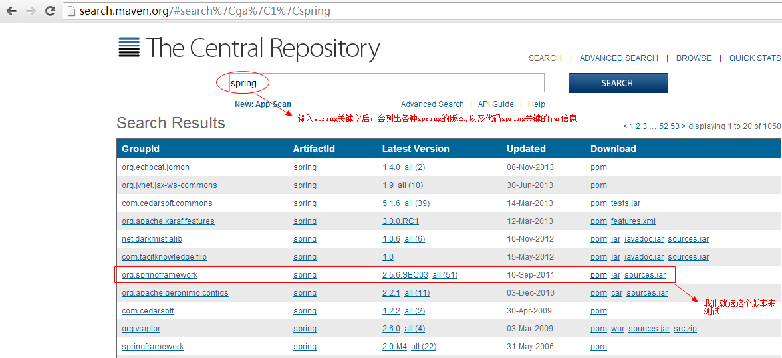Download features.xml for org.apache.karaf.features
Image resolution: width=782 pixels, height=358 pixels.
click(x=633, y=221)
